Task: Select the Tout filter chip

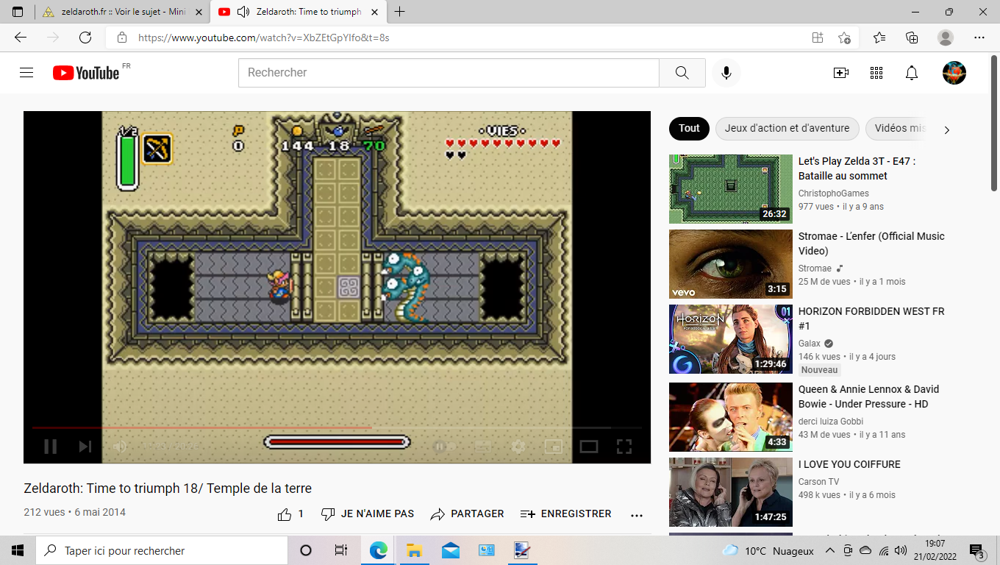Action: pyautogui.click(x=689, y=128)
